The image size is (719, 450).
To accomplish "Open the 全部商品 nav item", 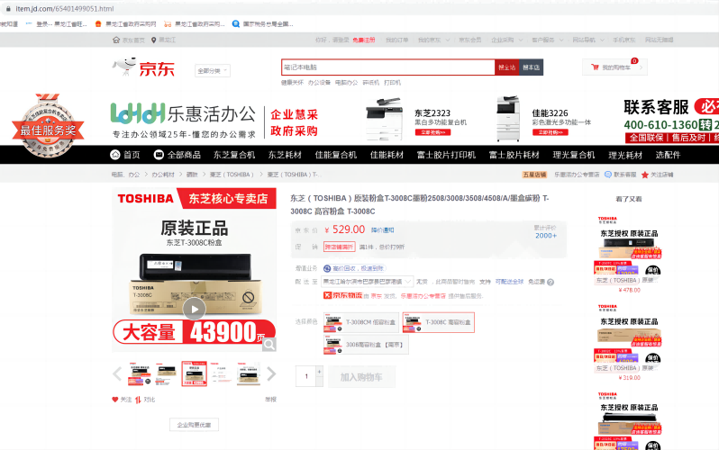I will click(177, 155).
